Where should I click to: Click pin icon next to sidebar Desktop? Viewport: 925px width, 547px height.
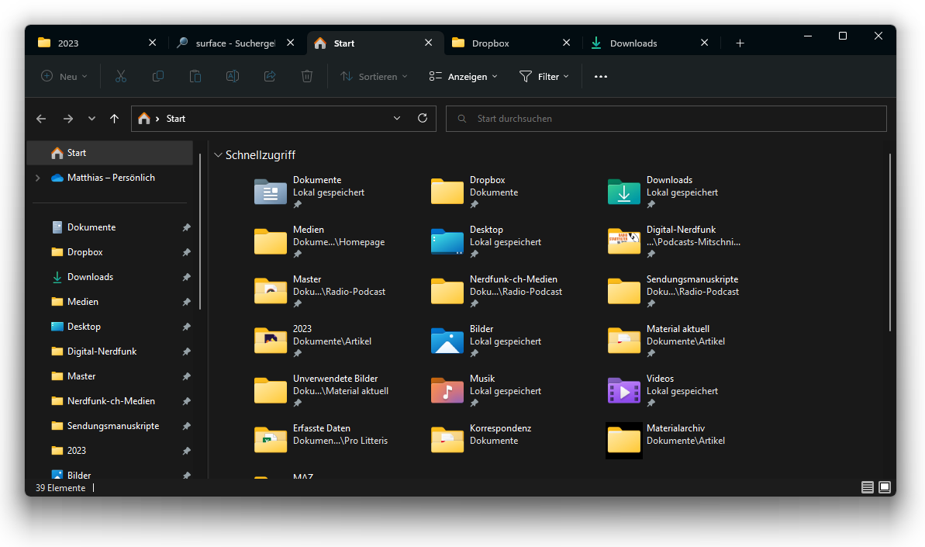(186, 327)
